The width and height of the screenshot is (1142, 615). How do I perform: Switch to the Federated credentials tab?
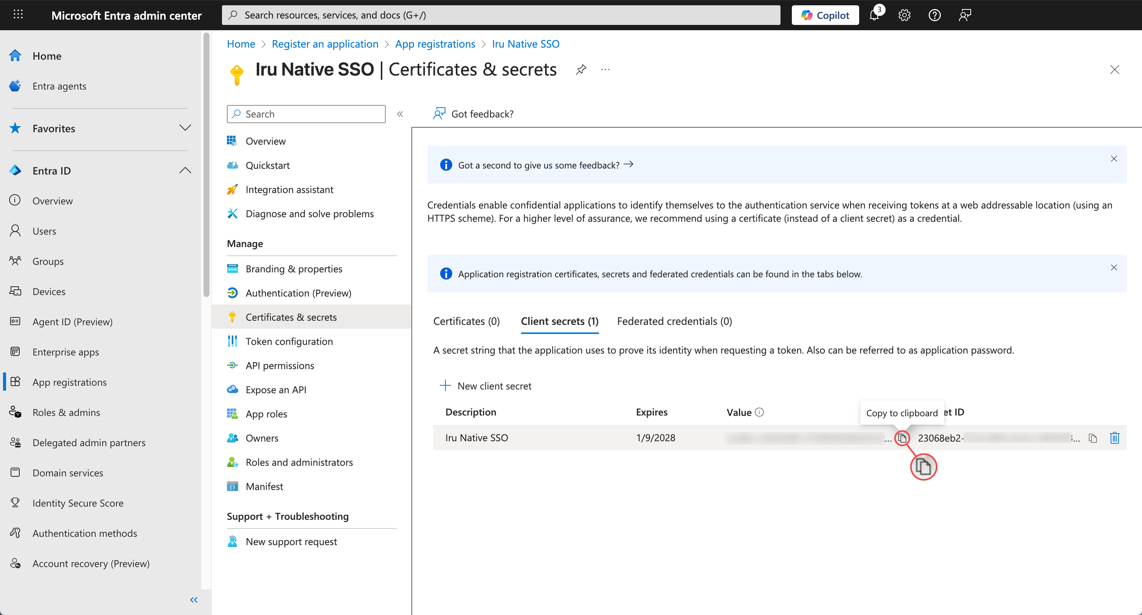click(674, 321)
